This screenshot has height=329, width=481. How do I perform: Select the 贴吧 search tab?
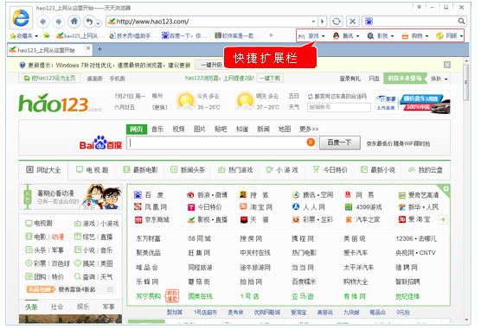221,130
